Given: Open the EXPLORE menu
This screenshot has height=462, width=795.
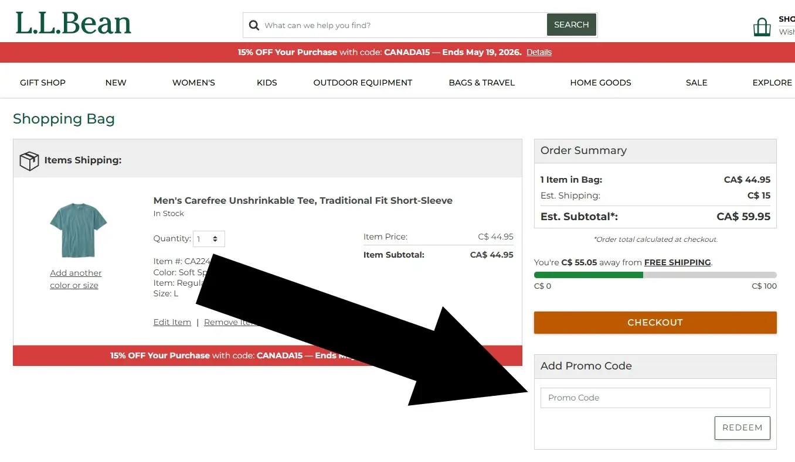Looking at the screenshot, I should pyautogui.click(x=772, y=83).
